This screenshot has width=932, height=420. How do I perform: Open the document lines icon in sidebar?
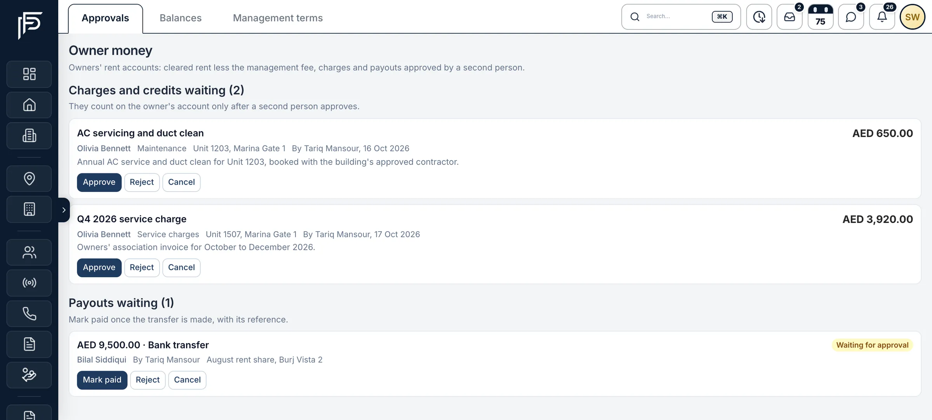[29, 344]
